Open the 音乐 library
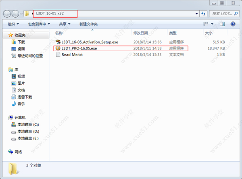The width and height of the screenshot is (242, 179). (21, 104)
